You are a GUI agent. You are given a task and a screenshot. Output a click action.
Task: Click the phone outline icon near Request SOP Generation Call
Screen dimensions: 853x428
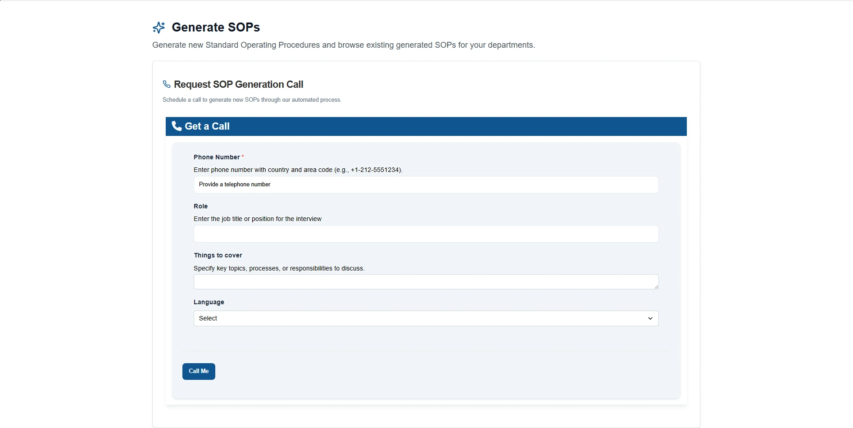pyautogui.click(x=167, y=84)
